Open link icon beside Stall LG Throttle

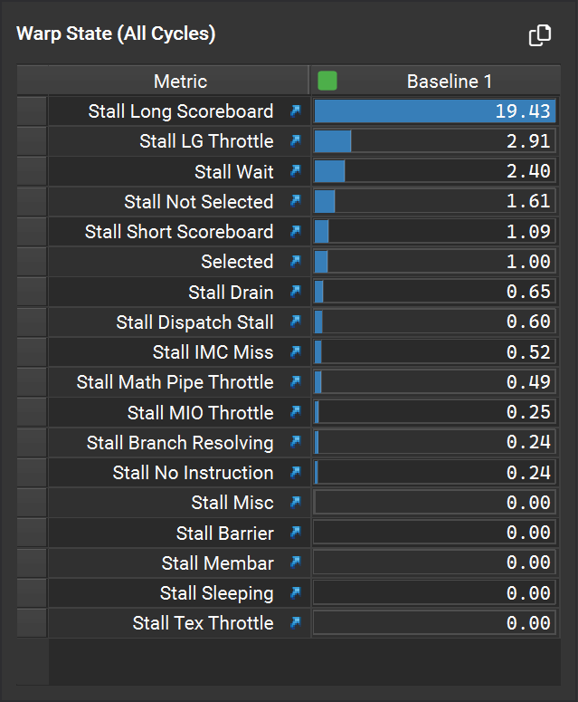[x=296, y=141]
